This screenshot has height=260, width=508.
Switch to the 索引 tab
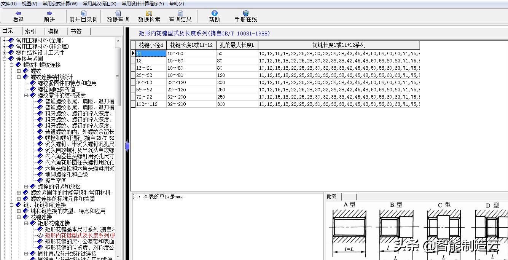tap(30, 31)
